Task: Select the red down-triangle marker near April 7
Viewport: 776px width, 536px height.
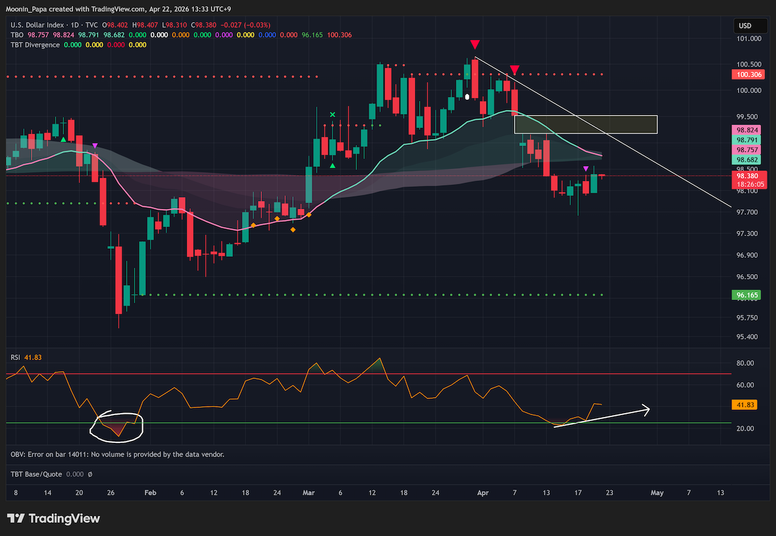Action: [515, 69]
